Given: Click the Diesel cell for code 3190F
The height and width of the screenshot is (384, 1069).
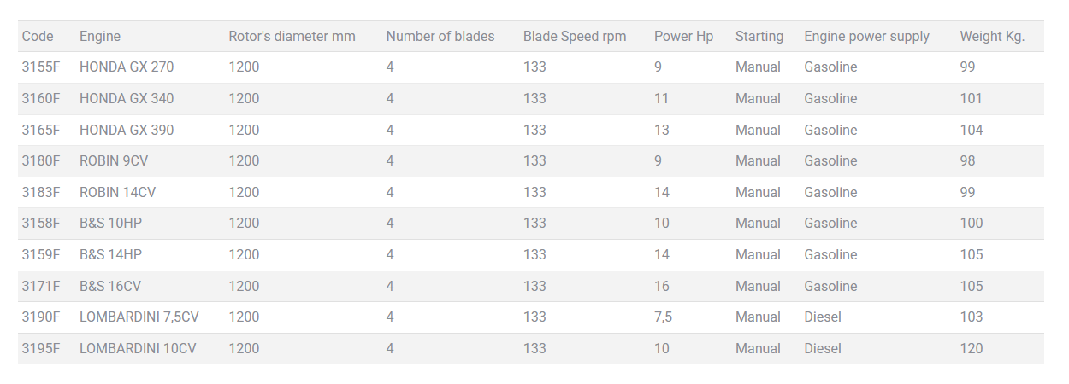Looking at the screenshot, I should pyautogui.click(x=823, y=317).
